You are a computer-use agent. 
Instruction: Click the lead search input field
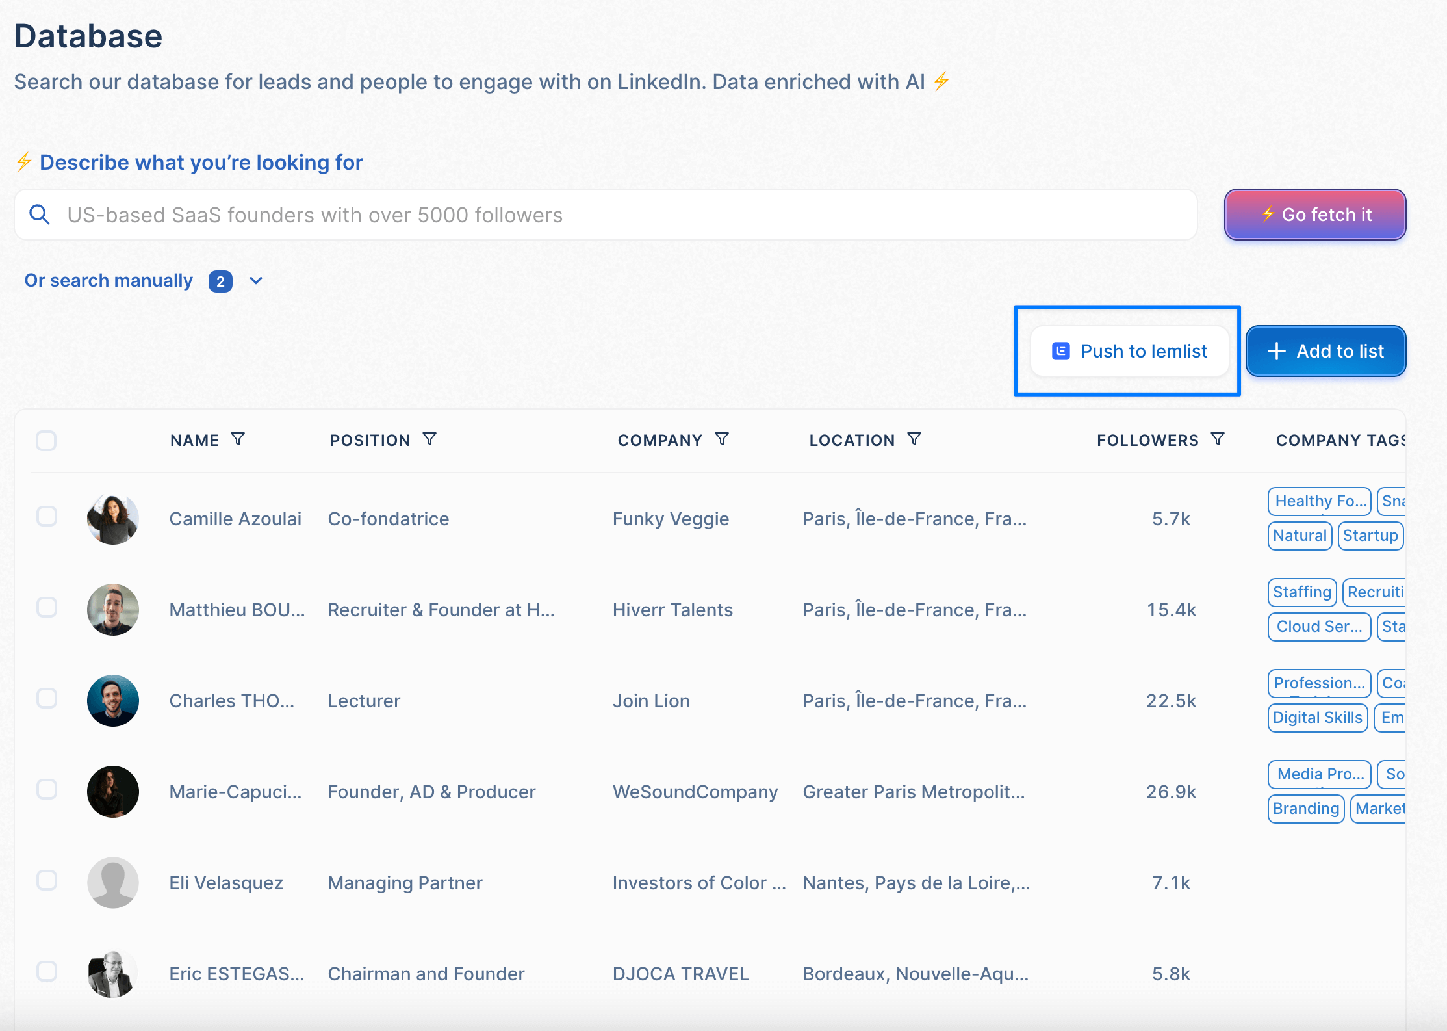click(x=585, y=215)
